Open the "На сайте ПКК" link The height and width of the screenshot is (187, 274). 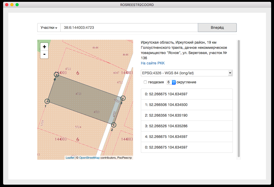tap(153, 63)
